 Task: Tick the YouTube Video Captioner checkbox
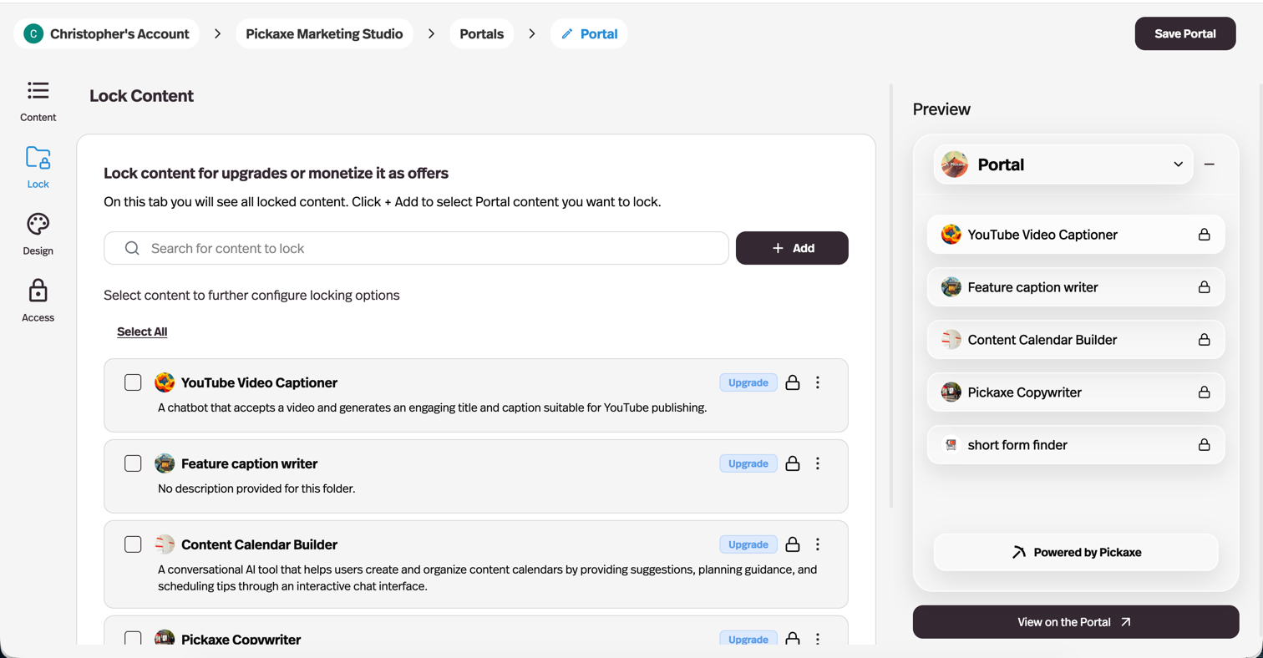coord(133,382)
